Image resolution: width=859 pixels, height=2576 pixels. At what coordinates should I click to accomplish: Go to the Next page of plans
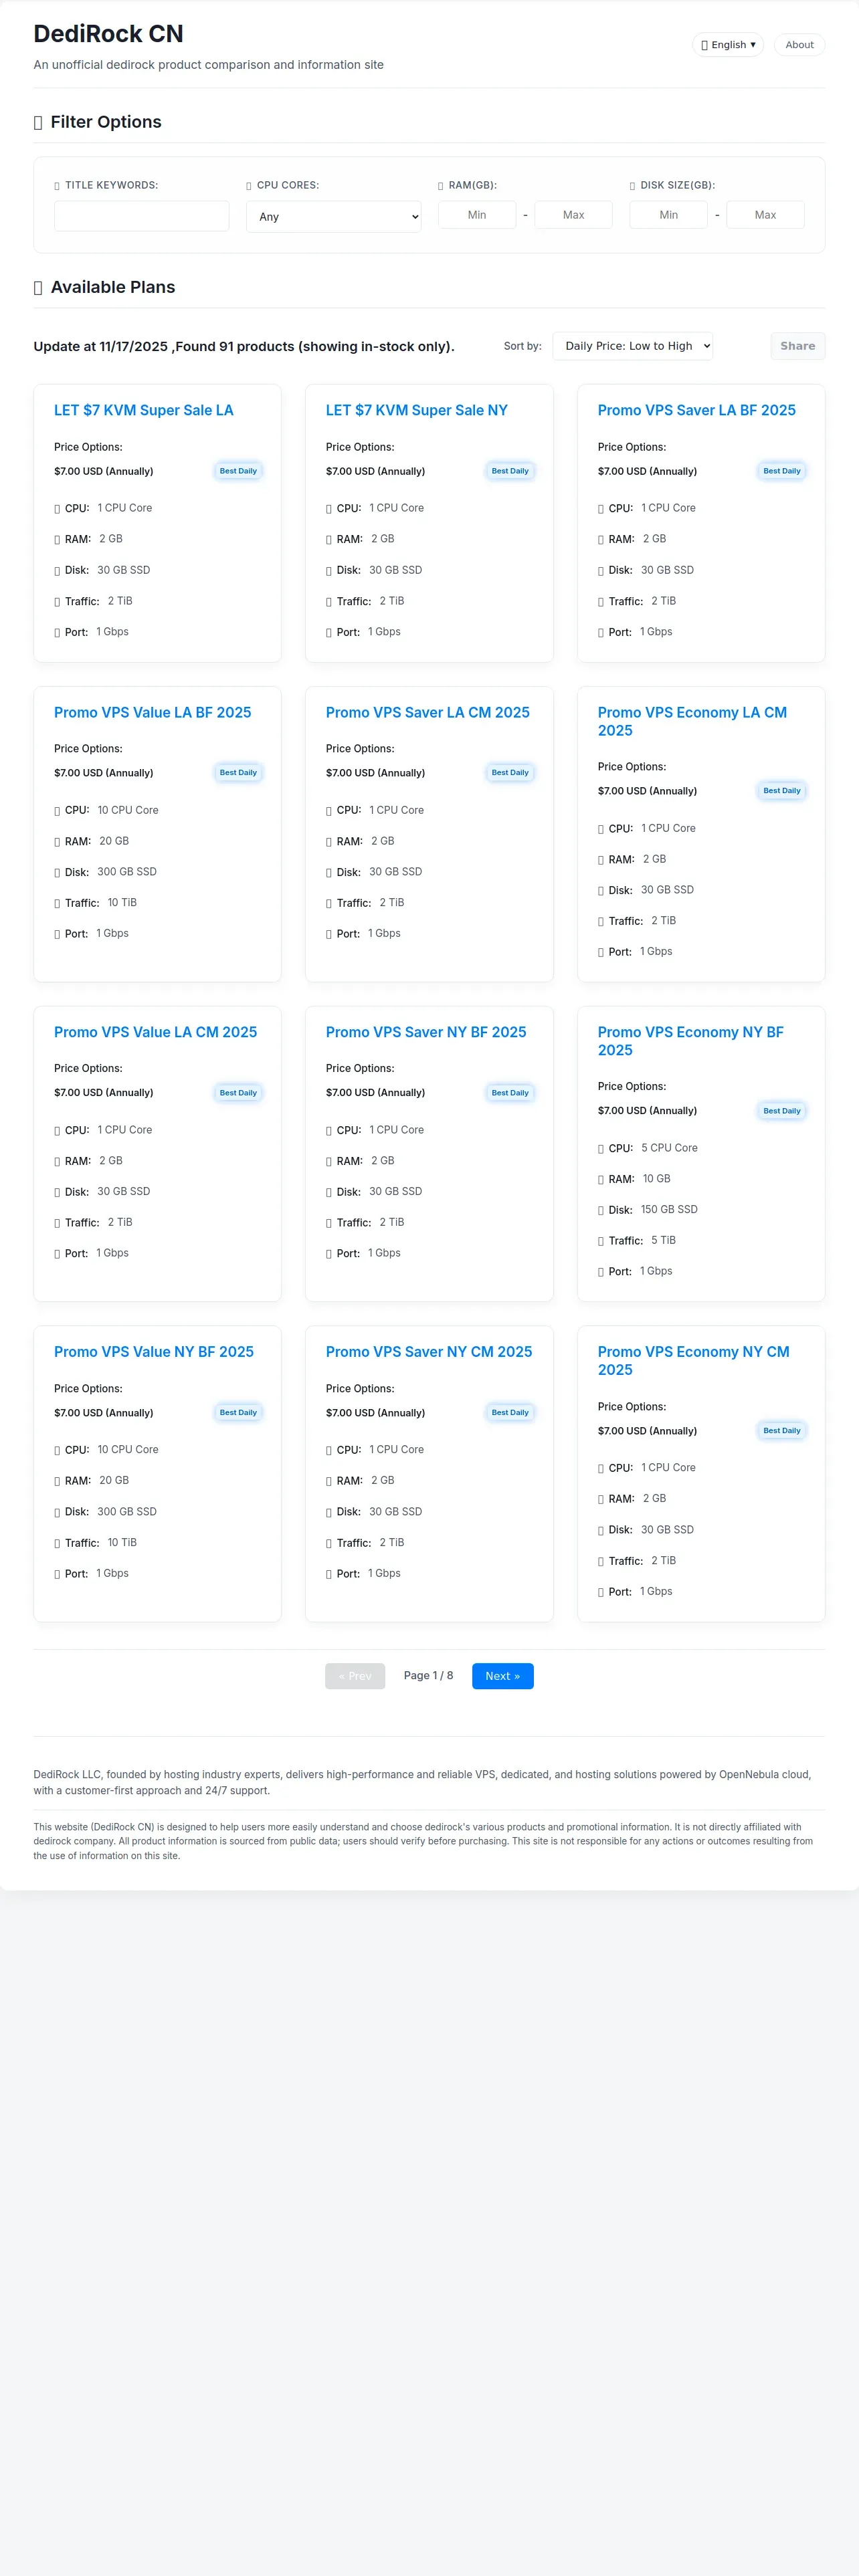coord(502,1676)
